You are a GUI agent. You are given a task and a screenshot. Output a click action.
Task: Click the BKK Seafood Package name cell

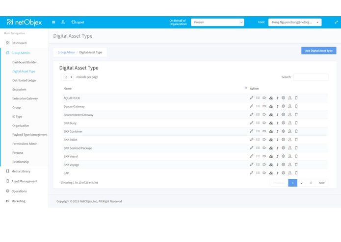click(x=78, y=148)
